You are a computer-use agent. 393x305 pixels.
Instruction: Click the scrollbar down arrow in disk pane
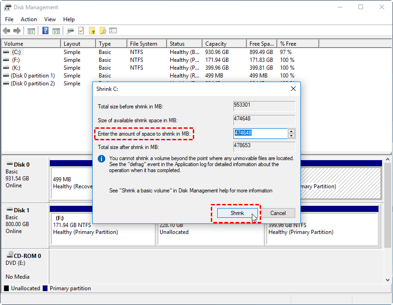click(388, 280)
